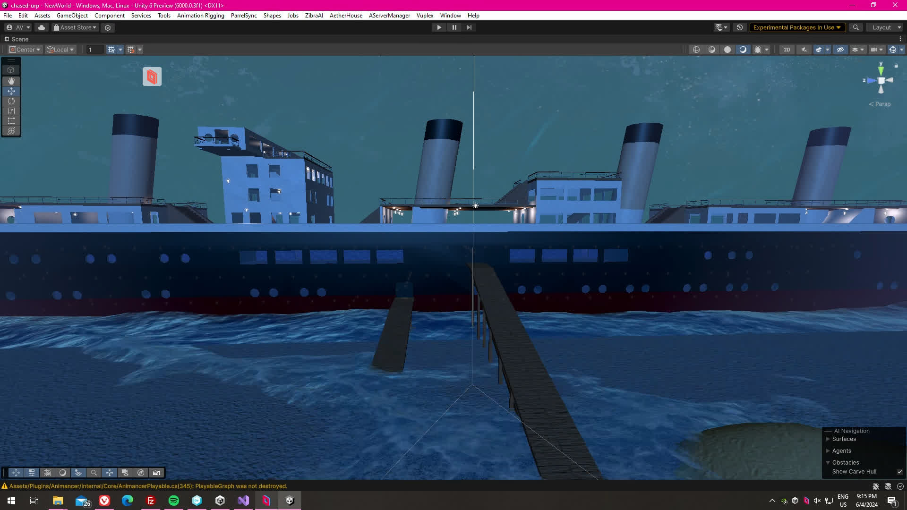Toggle Show Carve Hull checkbox
The width and height of the screenshot is (907, 510).
tap(899, 472)
